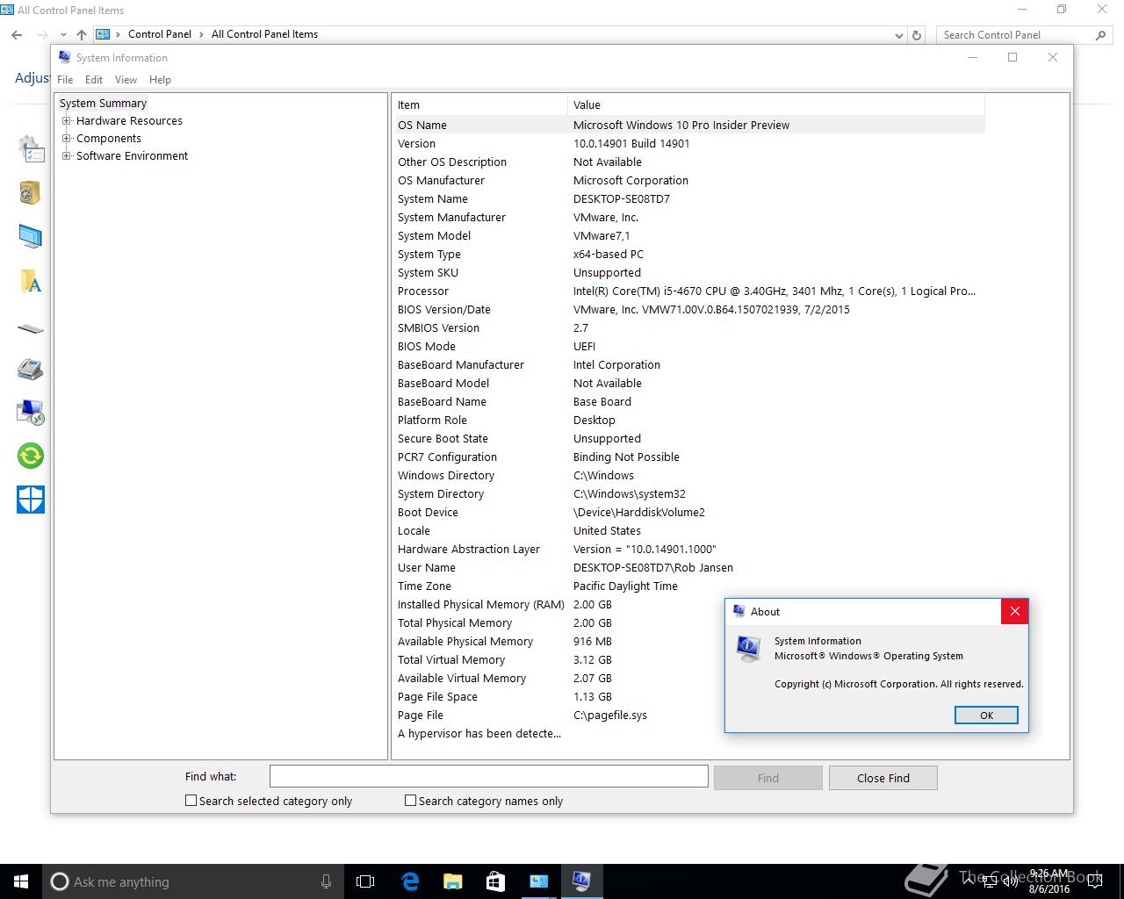Select the Installed Physical Memory (RAM) row
This screenshot has width=1124, height=899.
pos(689,605)
